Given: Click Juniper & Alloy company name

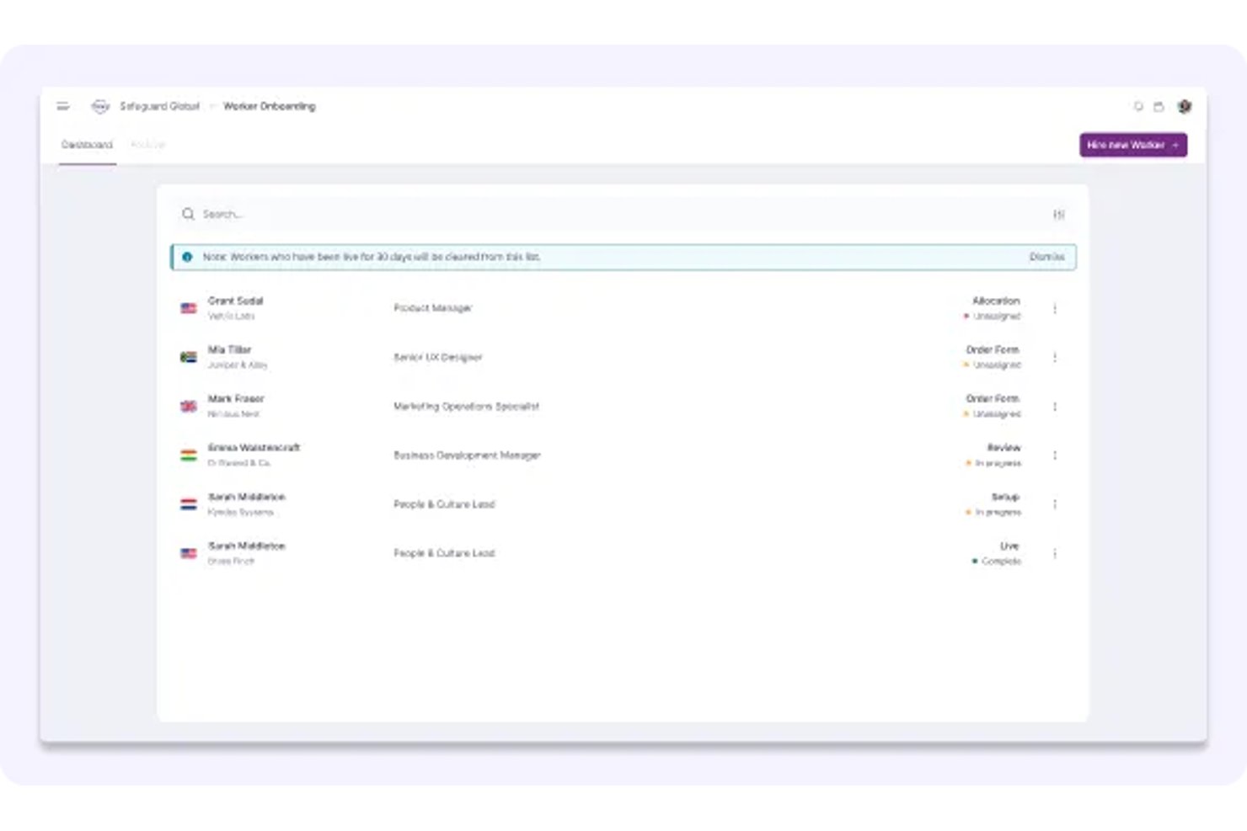Looking at the screenshot, I should click(238, 365).
